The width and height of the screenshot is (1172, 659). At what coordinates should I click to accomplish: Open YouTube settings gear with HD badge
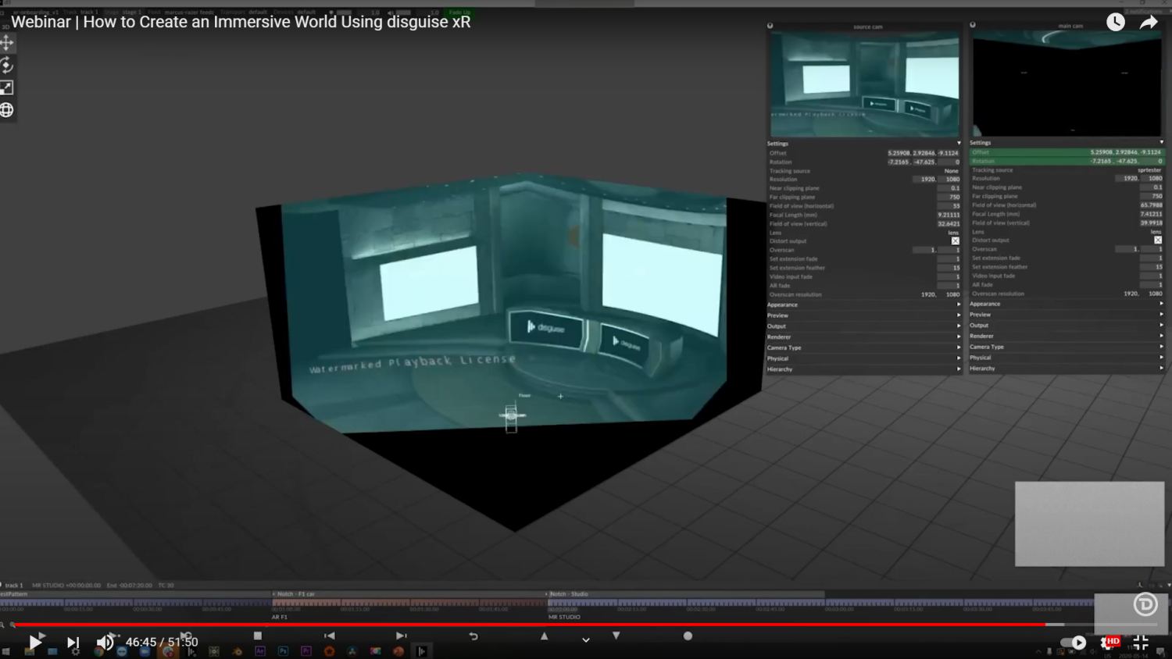coord(1109,643)
